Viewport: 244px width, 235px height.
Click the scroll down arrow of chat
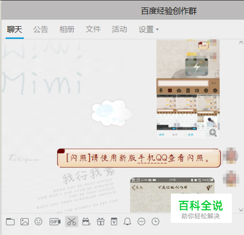click(x=241, y=210)
